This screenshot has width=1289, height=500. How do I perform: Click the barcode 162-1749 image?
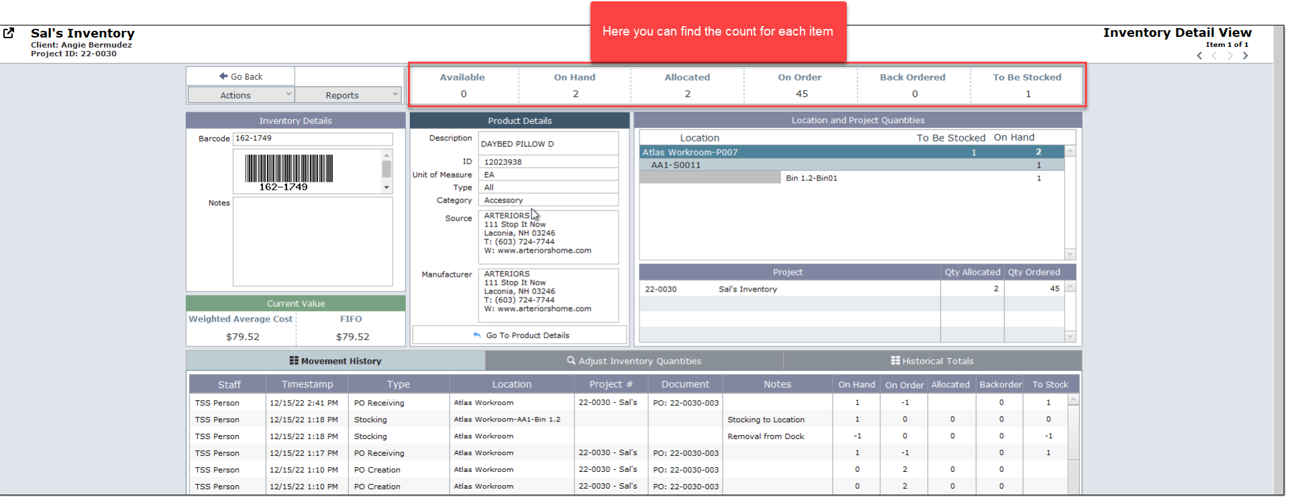point(289,172)
